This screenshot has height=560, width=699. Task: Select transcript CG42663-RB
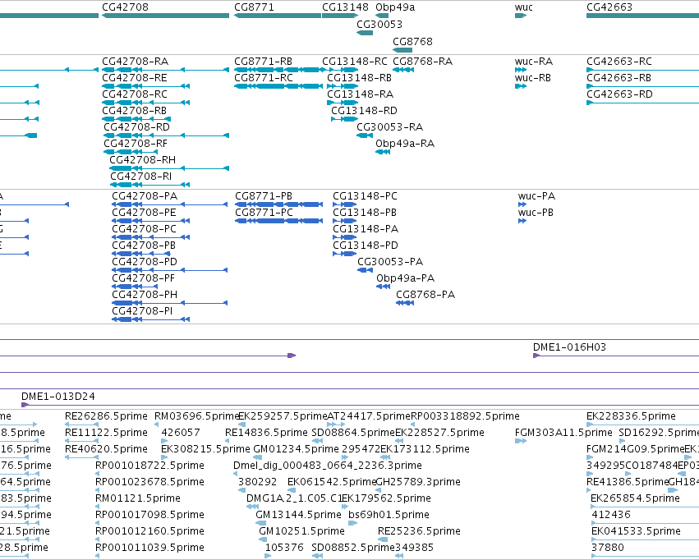[x=642, y=86]
